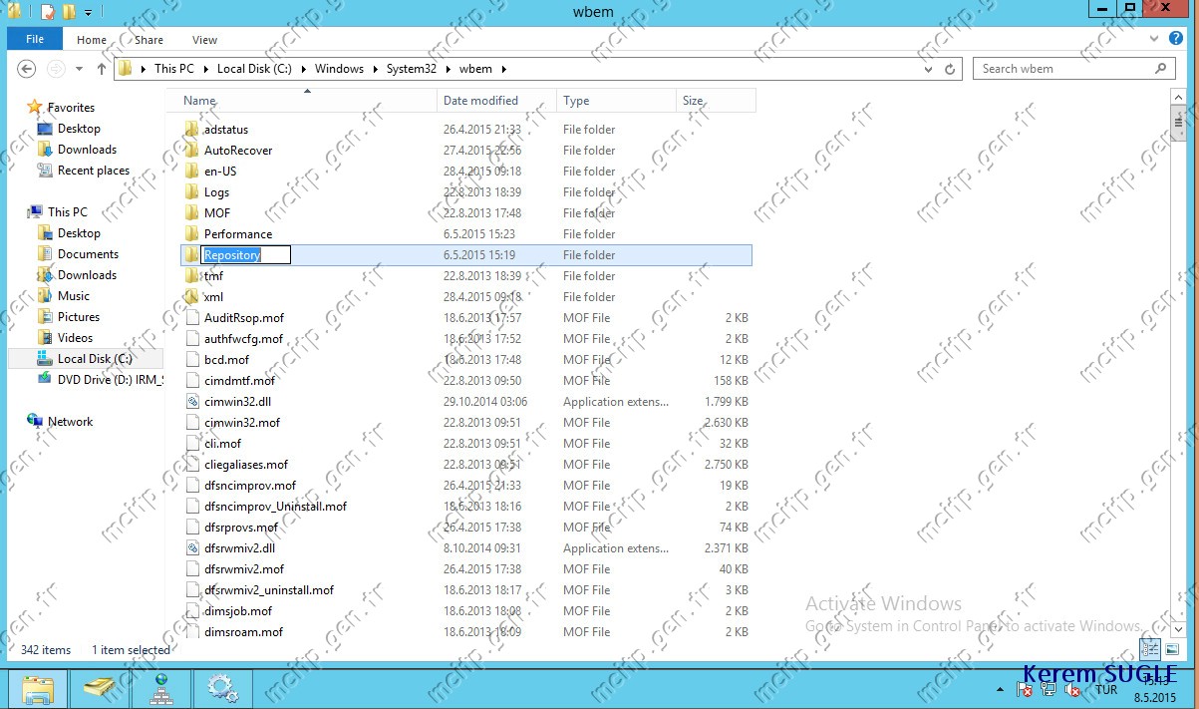Select the tmf folder icon
This screenshot has height=709, width=1199.
(192, 276)
